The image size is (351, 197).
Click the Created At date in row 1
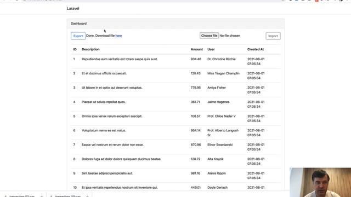[256, 61]
